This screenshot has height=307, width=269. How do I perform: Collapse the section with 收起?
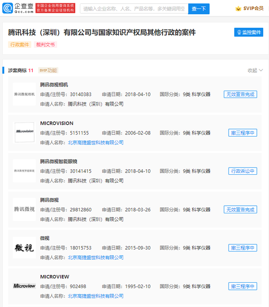[x=255, y=70]
